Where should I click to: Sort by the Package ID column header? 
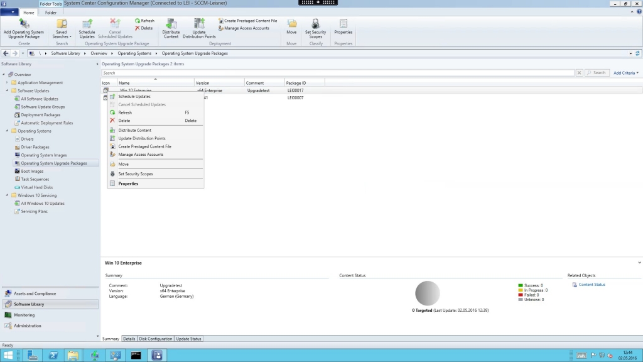click(x=305, y=83)
